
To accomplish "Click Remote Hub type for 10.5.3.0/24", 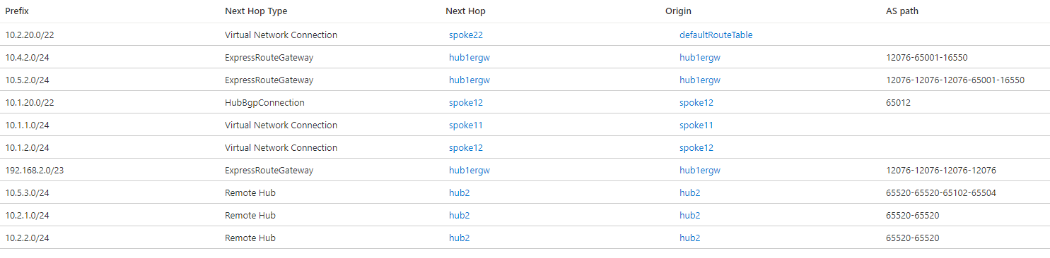I will [x=250, y=192].
